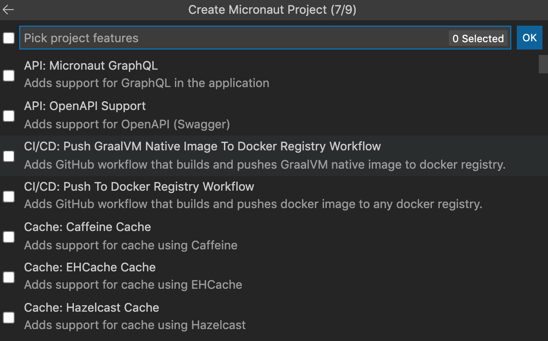Check the Micronaut GraphQL feature checkbox
Image resolution: width=548 pixels, height=341 pixels.
[x=9, y=76]
